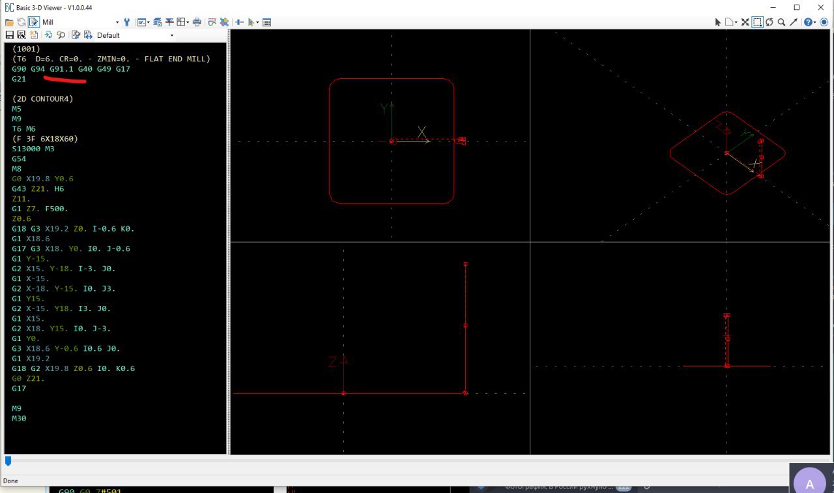Click the layers with checkmark icon

tap(157, 22)
